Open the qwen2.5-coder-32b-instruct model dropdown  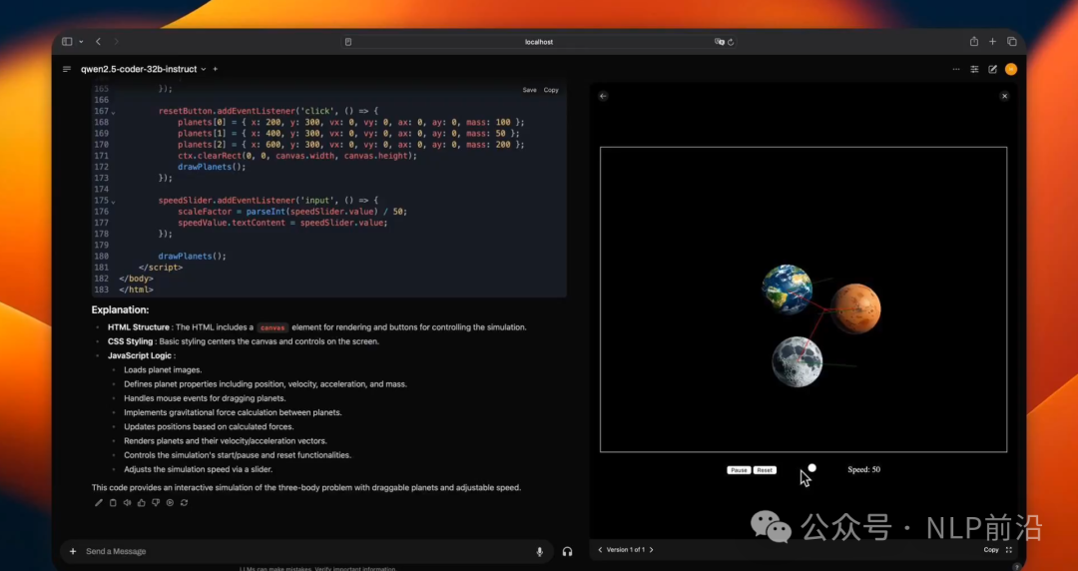pos(143,69)
